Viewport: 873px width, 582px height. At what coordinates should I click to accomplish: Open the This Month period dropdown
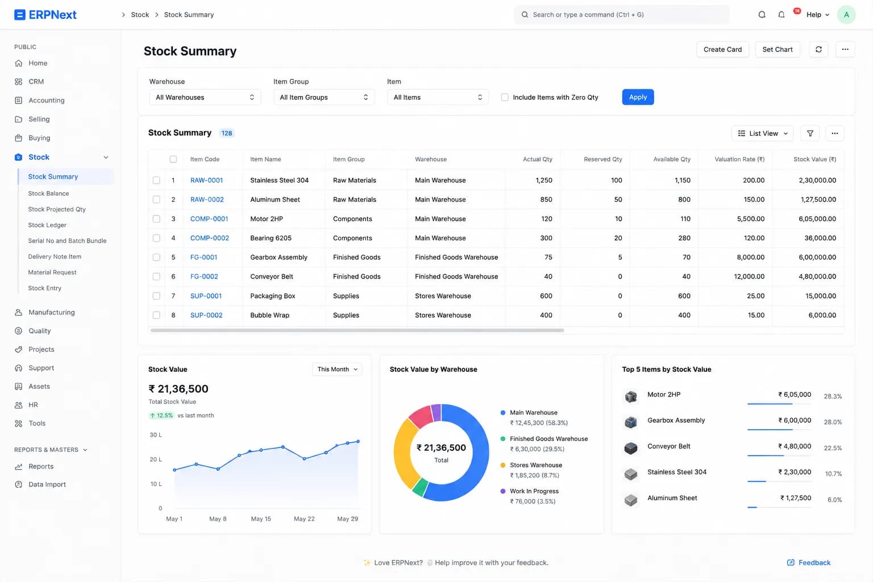coord(337,369)
